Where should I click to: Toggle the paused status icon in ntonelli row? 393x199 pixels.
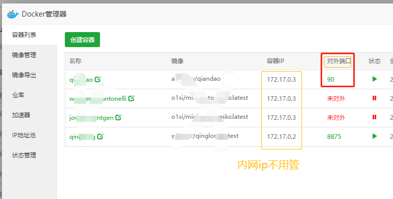[374, 98]
